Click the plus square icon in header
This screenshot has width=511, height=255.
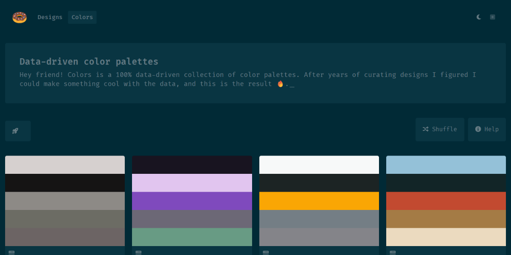493,17
